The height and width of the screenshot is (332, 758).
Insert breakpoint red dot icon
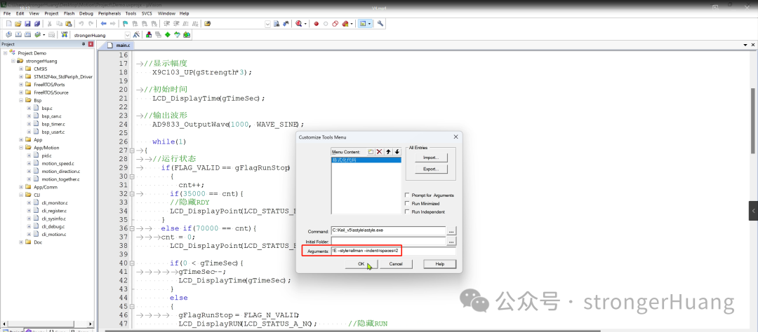pyautogui.click(x=316, y=24)
